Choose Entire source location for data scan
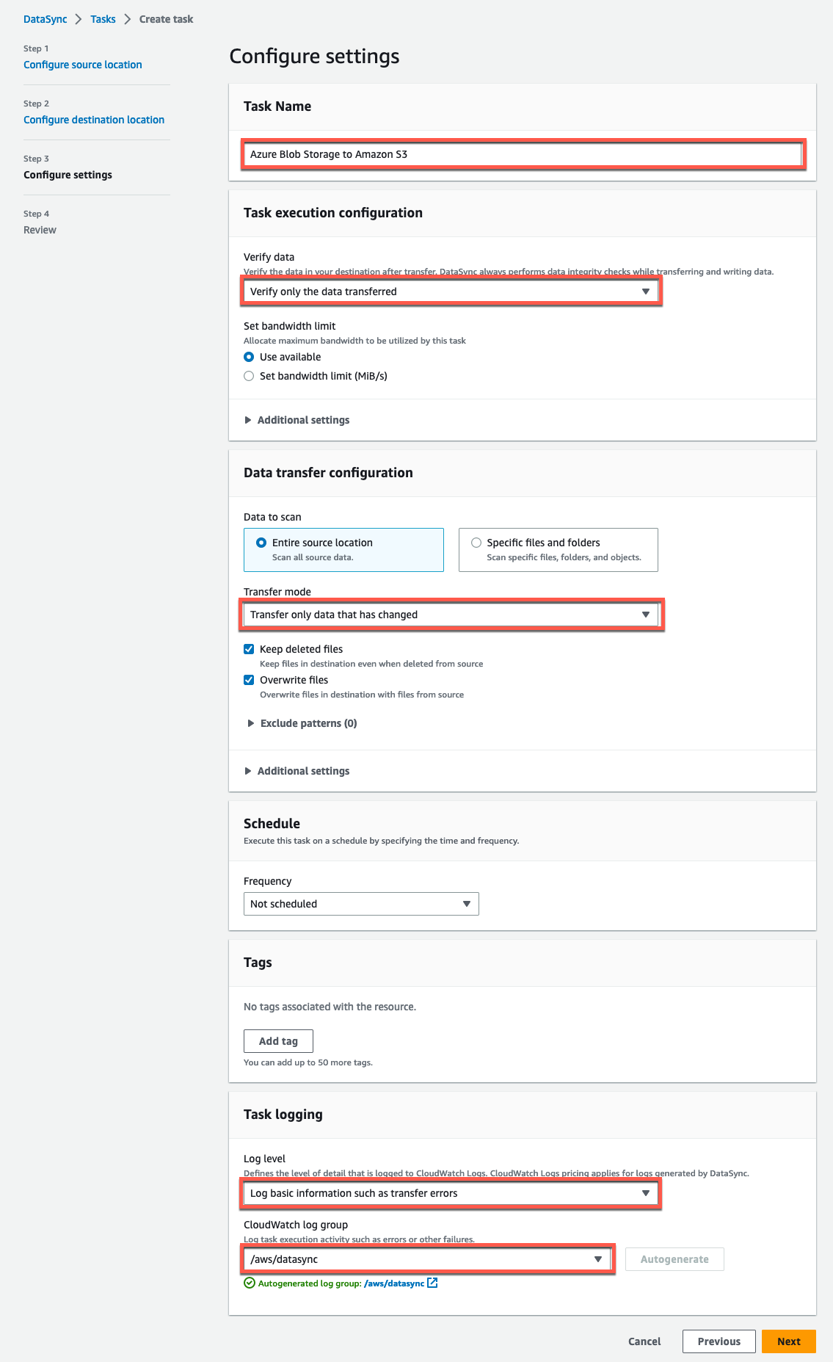This screenshot has height=1362, width=833. pyautogui.click(x=262, y=542)
